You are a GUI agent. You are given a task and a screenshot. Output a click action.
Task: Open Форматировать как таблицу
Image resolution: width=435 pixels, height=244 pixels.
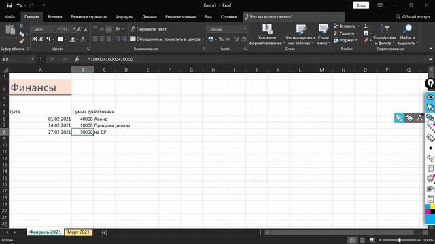(300, 35)
